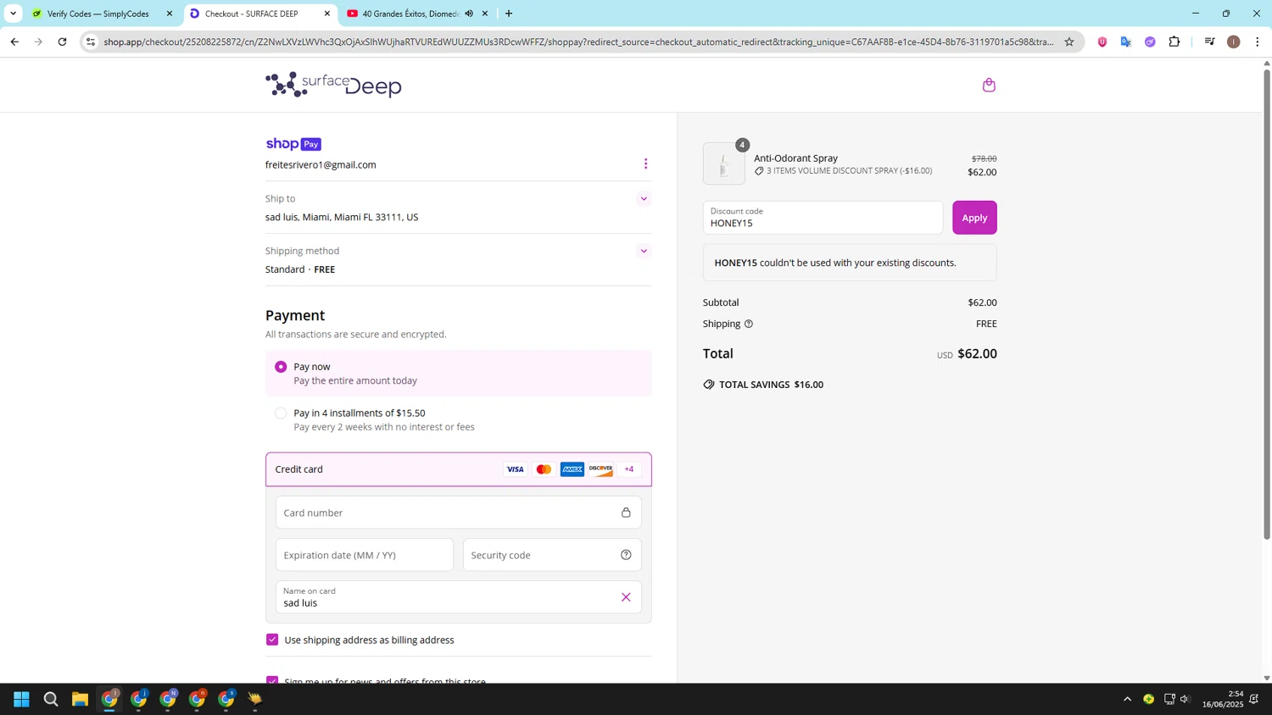
Task: Click the Anti-Odorant Spray product name
Action: pyautogui.click(x=795, y=158)
